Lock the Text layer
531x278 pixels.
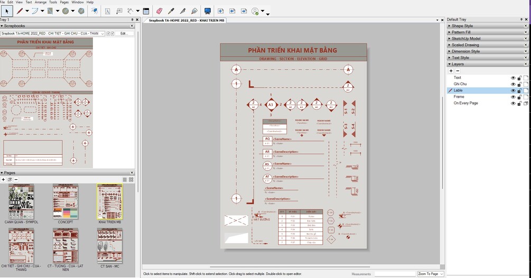[519, 78]
